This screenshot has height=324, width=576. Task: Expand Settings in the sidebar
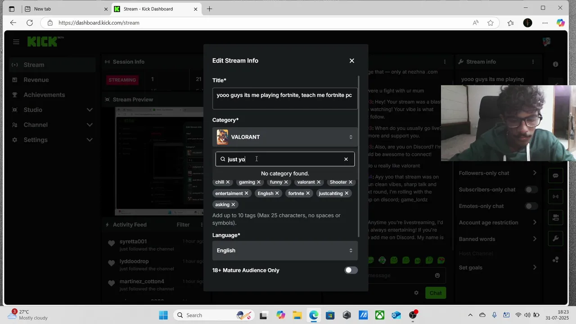coord(90,140)
